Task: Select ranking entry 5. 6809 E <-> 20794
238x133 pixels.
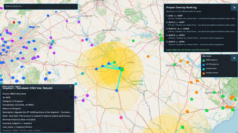Action: point(175,42)
